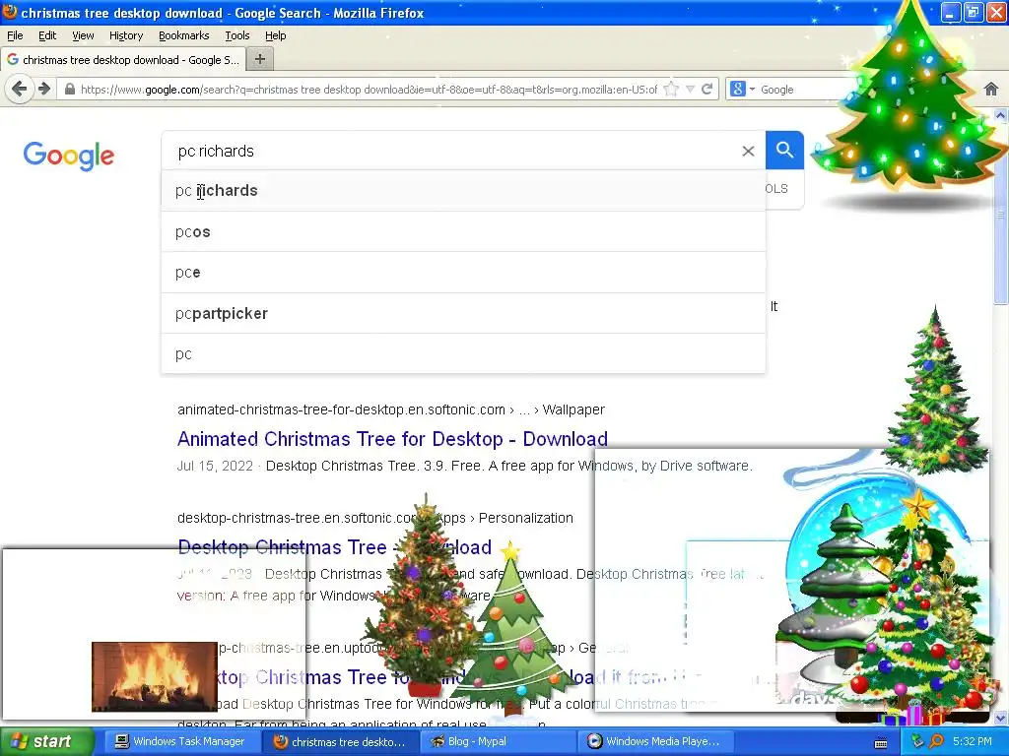This screenshot has width=1009, height=756.
Task: Click the Firefox address bar URL
Action: point(369,90)
